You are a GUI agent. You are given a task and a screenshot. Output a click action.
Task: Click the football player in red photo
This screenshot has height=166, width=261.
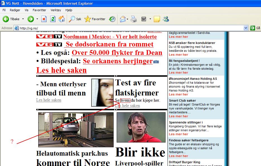(141, 127)
